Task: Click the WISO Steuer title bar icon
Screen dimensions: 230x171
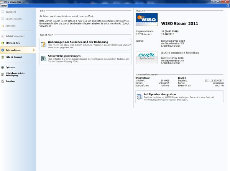Action: point(2,2)
